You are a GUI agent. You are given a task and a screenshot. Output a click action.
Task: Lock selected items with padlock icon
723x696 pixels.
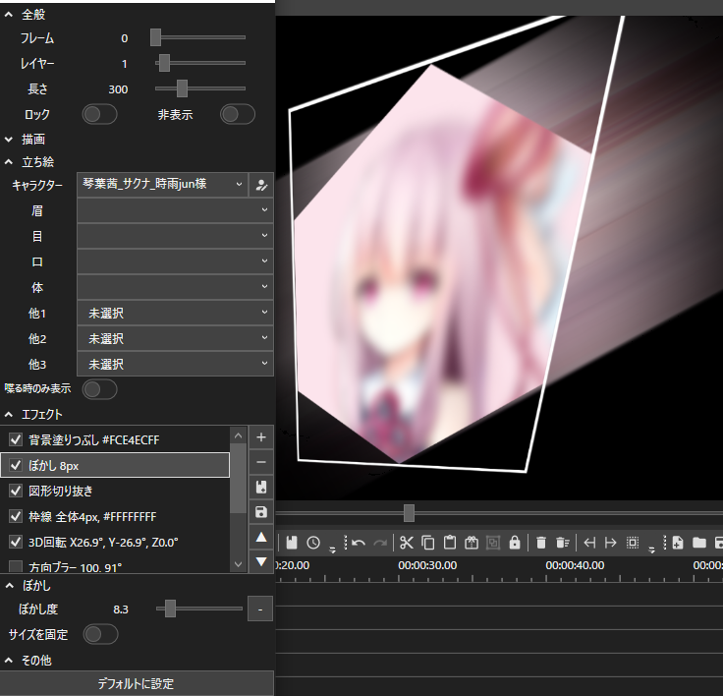click(x=515, y=543)
